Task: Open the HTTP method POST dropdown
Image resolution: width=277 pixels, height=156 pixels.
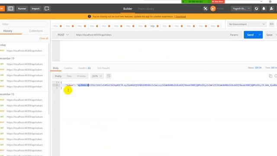Action: [63, 35]
